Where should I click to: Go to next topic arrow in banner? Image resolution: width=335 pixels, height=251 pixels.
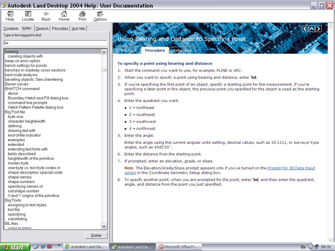[319, 29]
